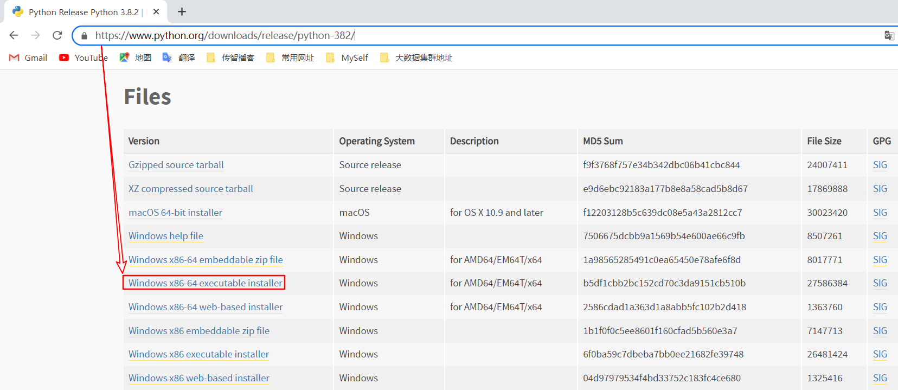Image resolution: width=898 pixels, height=390 pixels.
Task: Open the Gzipped source tarball link
Action: [x=176, y=165]
